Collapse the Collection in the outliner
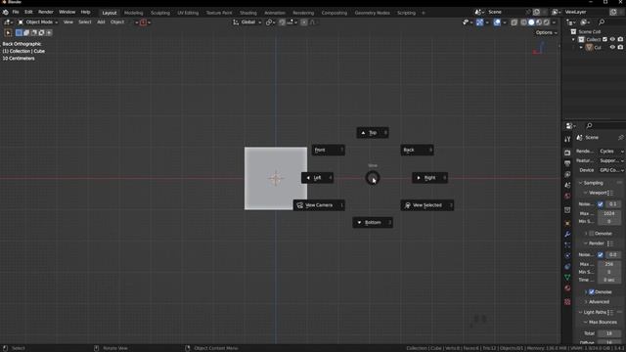Image resolution: width=626 pixels, height=352 pixels. tap(574, 39)
